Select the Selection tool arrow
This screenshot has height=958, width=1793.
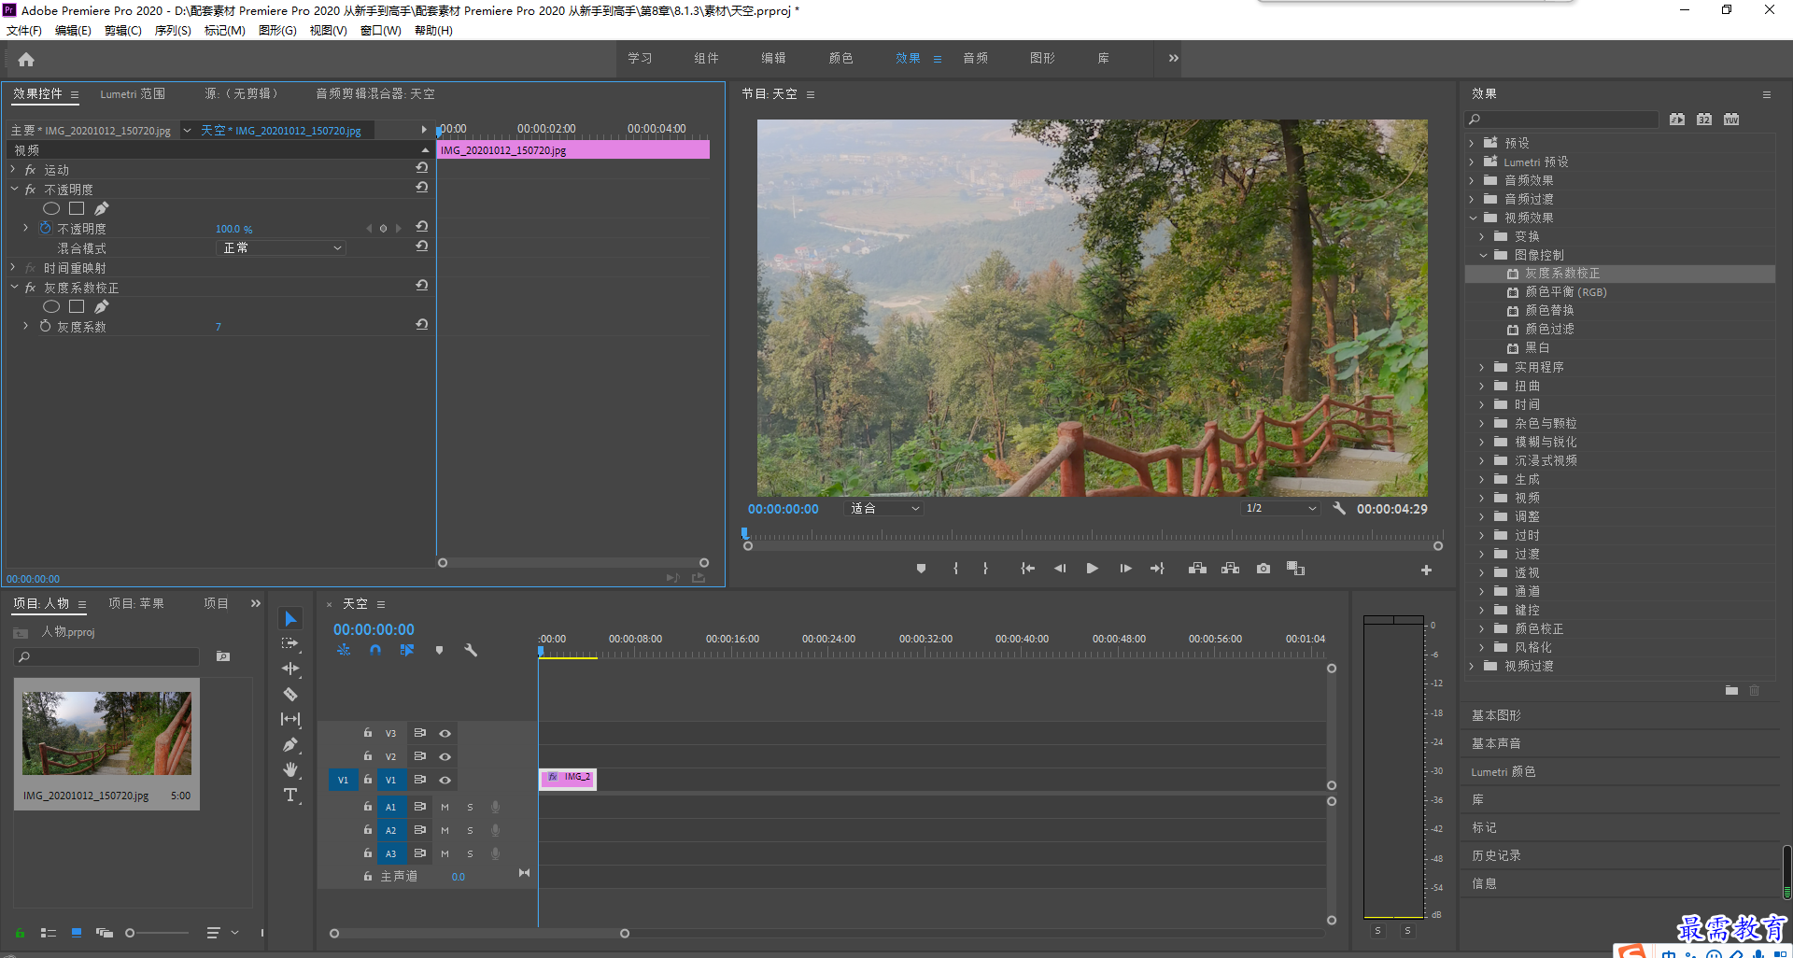coord(290,618)
